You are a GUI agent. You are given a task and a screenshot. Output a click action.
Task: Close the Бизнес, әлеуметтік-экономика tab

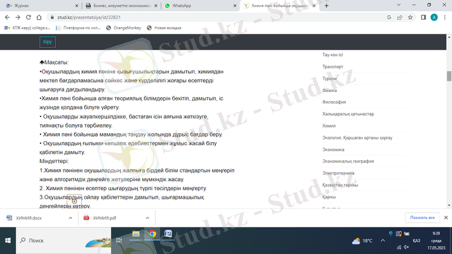[x=156, y=6]
